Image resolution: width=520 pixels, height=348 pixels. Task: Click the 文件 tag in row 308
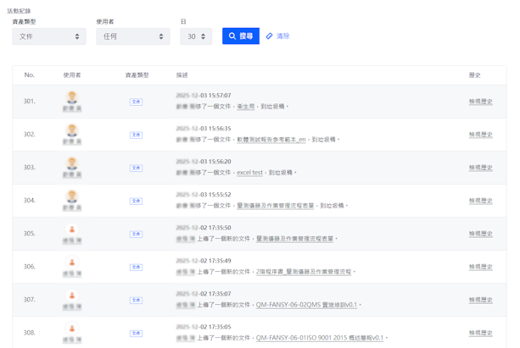[136, 334]
